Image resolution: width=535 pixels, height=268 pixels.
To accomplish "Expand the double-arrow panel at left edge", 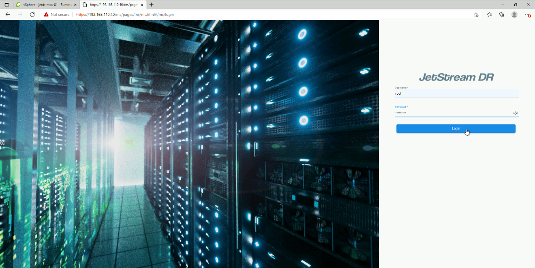I will click(x=2, y=143).
